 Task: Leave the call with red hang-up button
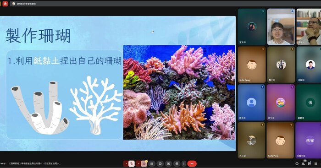click(x=192, y=164)
